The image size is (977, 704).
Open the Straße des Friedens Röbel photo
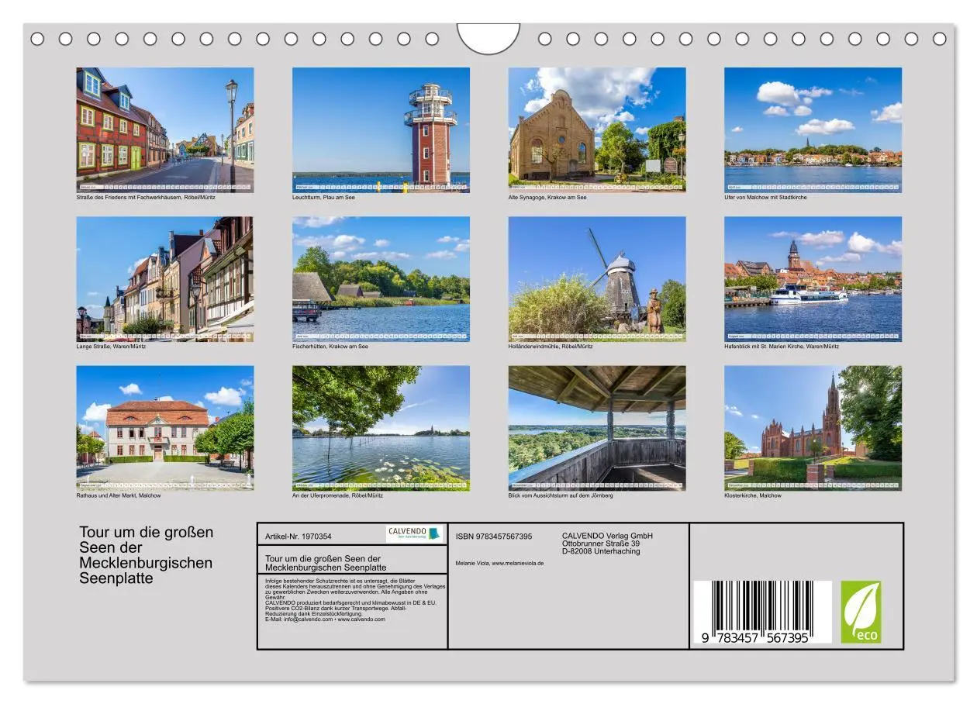(164, 129)
